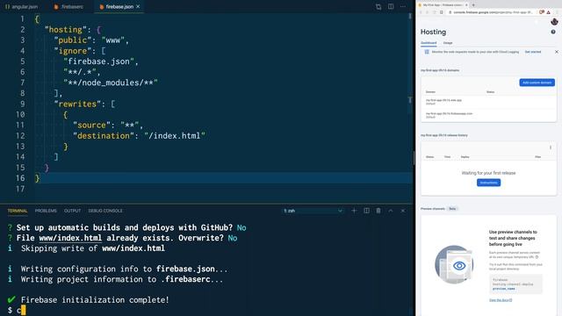Open the zsh terminal selector dropdown
The height and width of the screenshot is (316, 562).
pyautogui.click(x=313, y=211)
